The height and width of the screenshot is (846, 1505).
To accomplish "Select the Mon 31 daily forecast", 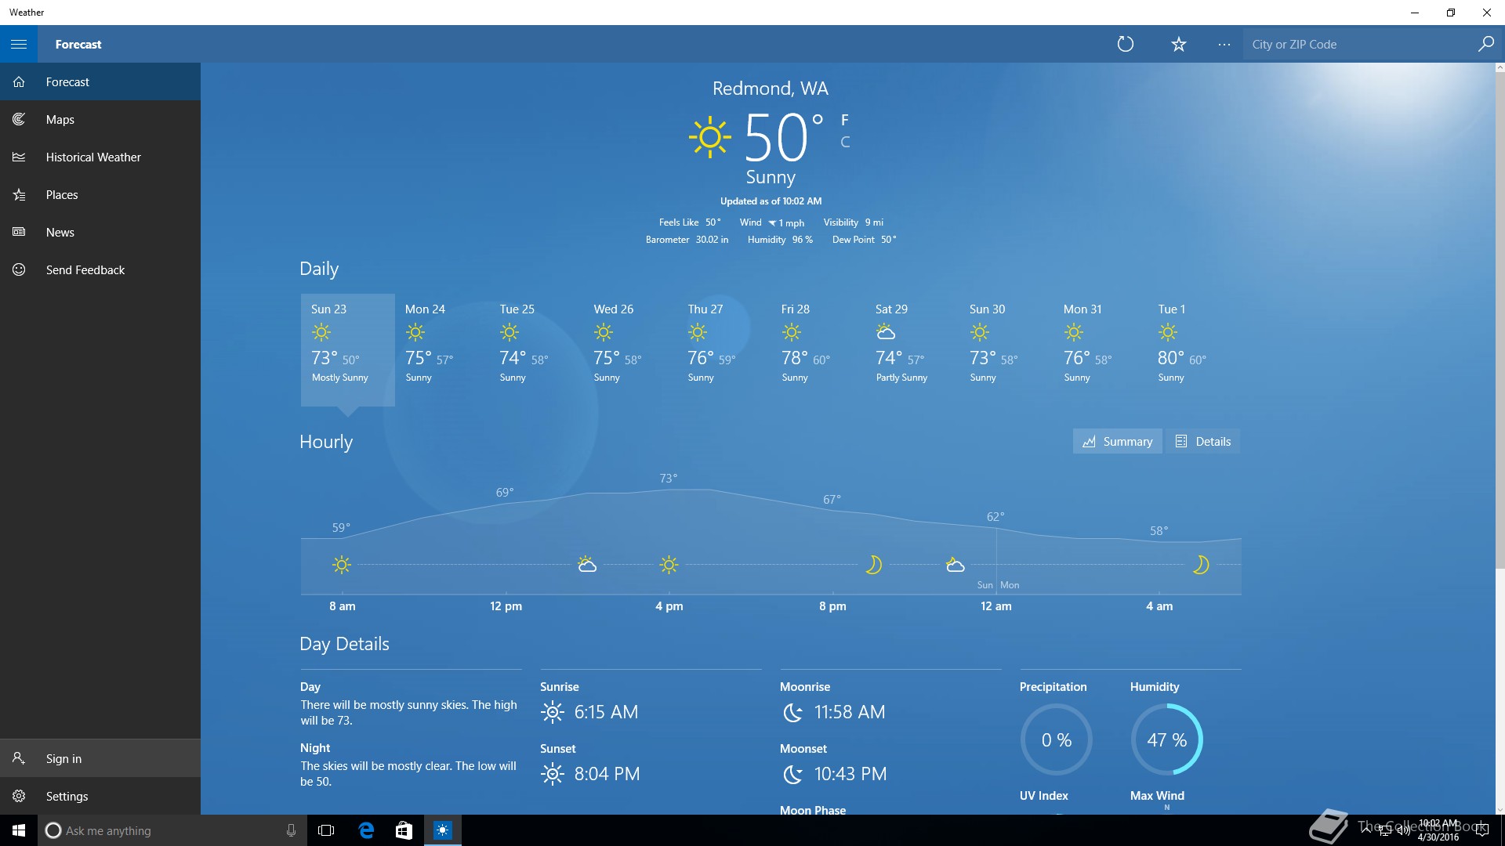I will tap(1100, 349).
